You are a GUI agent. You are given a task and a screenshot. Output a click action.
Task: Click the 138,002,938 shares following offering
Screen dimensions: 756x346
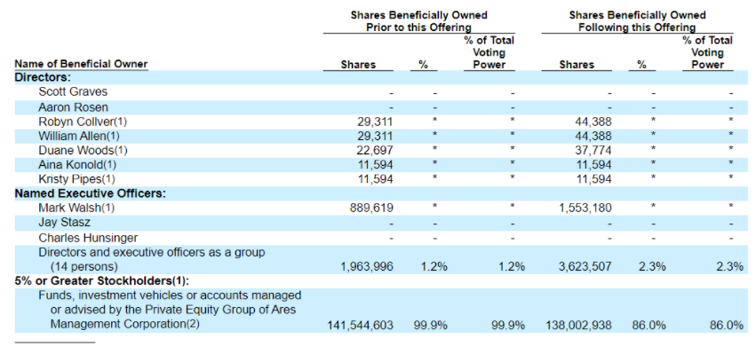(579, 326)
